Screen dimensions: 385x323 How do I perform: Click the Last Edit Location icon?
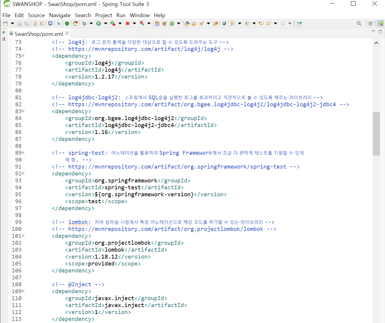(x=261, y=23)
